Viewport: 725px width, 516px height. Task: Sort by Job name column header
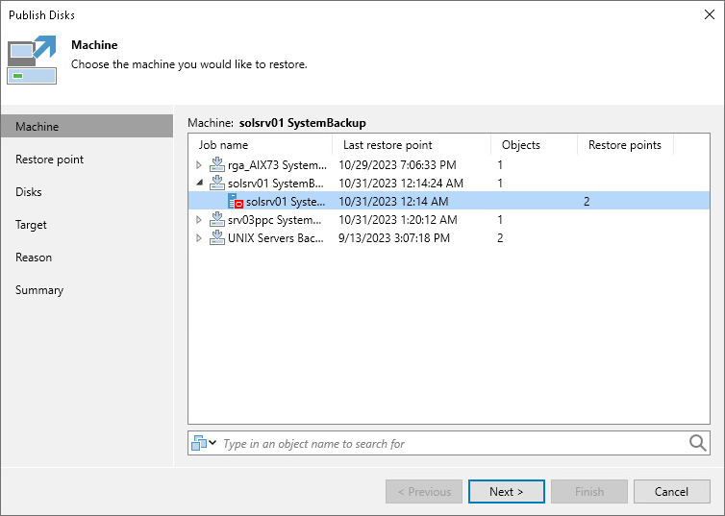coord(261,145)
